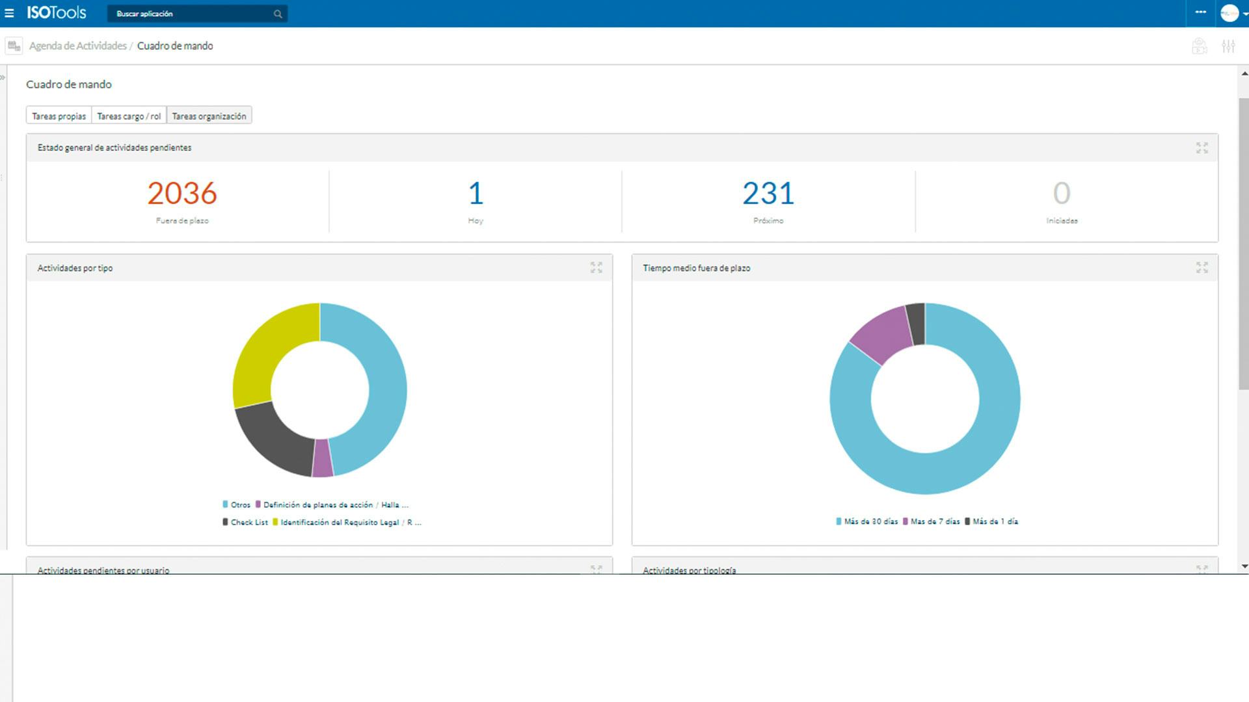The height and width of the screenshot is (702, 1249).
Task: Open the Agenda de Actividades breadcrumb link
Action: (77, 45)
